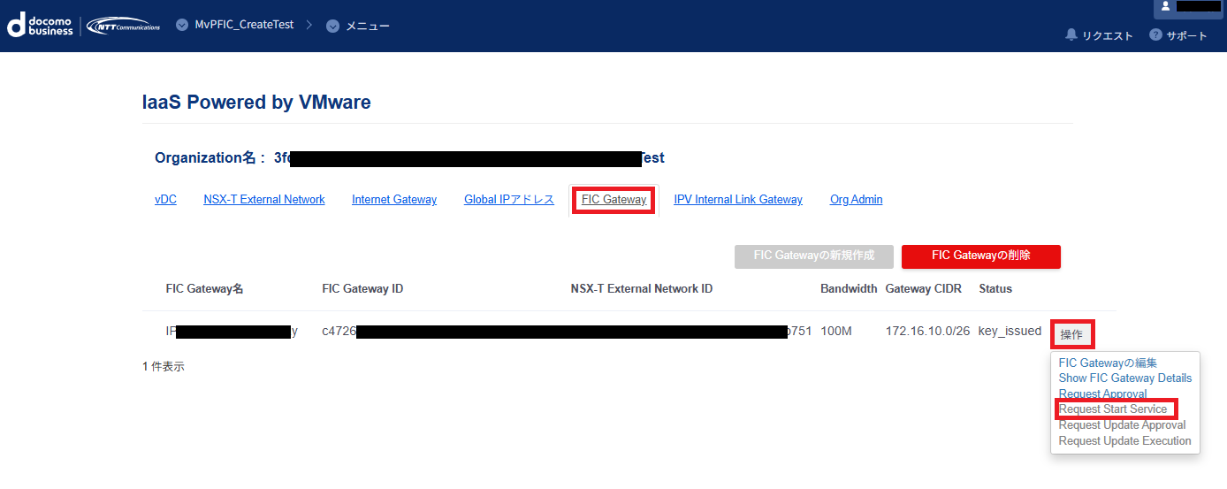
Task: Open the 操作 actions dropdown
Action: pos(1071,334)
